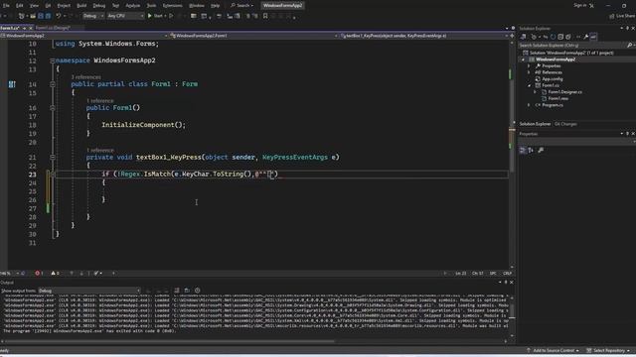Click Add to Source Control button

tap(553, 350)
